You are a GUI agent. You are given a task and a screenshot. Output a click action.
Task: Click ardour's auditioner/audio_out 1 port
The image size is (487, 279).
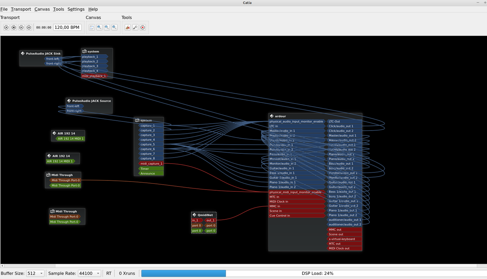tap(344, 220)
